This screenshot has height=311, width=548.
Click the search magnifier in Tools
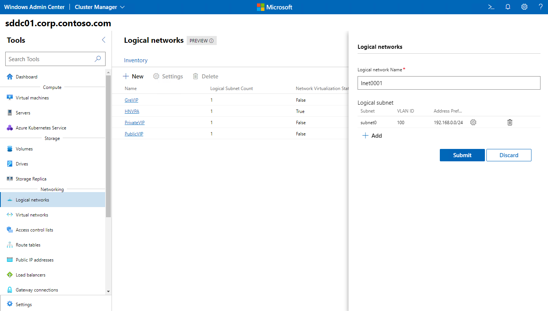tap(98, 59)
